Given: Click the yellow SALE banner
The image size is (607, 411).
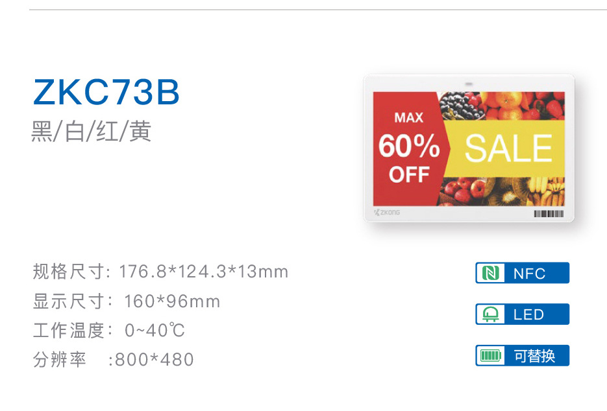Looking at the screenshot, I should (x=506, y=148).
